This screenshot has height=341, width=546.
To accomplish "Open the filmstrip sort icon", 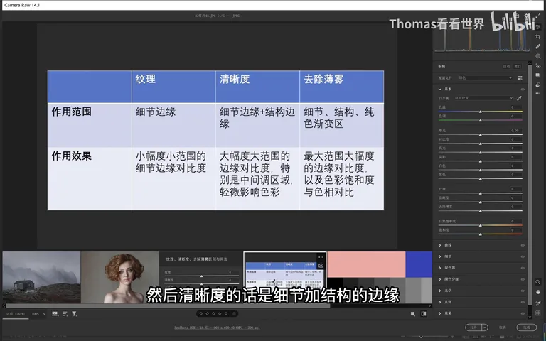I will [65, 314].
